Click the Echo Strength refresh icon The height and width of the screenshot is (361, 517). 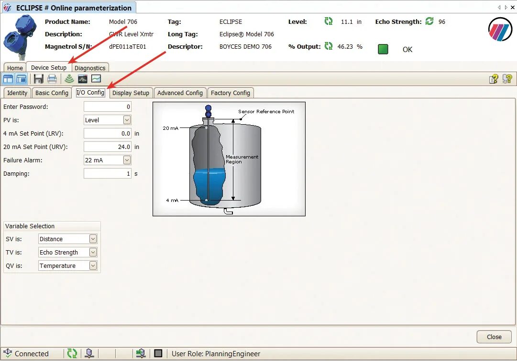pyautogui.click(x=429, y=21)
